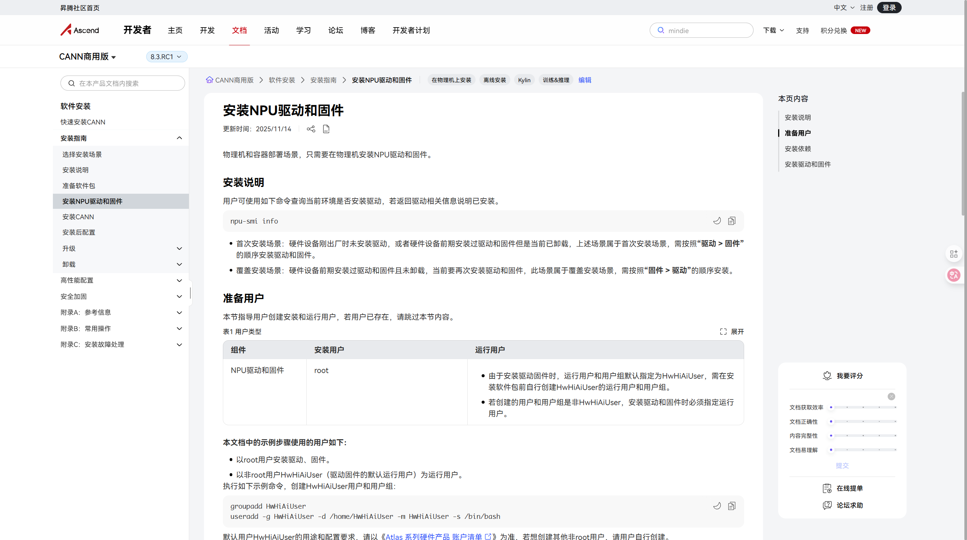The height and width of the screenshot is (540, 967).
Task: Open the 开发 nav tab
Action: point(207,30)
